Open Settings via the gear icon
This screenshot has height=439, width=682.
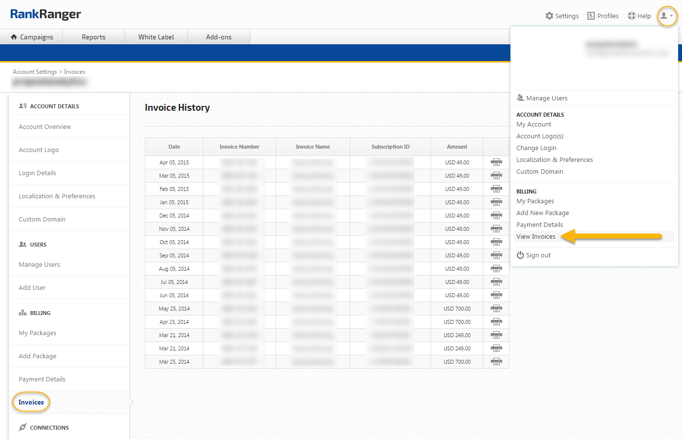[549, 16]
